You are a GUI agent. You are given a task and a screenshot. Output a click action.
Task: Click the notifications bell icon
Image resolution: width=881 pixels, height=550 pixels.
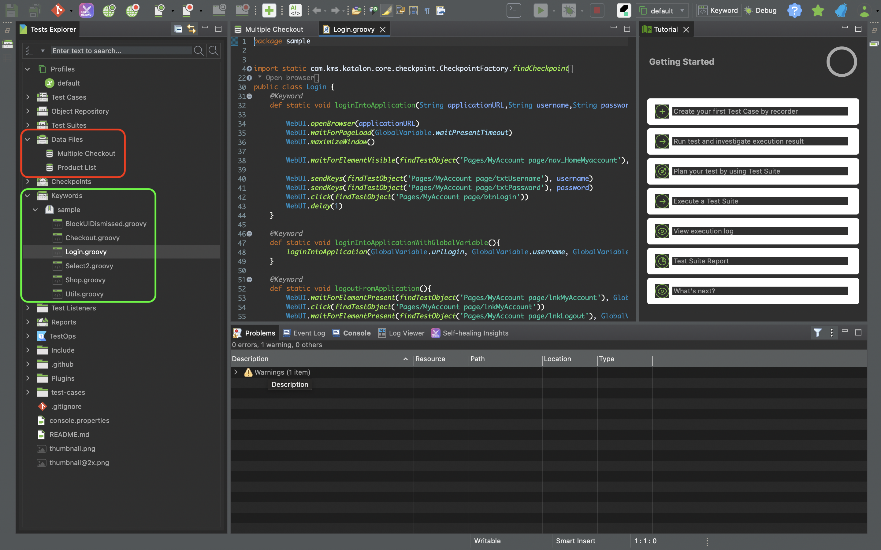tap(841, 10)
